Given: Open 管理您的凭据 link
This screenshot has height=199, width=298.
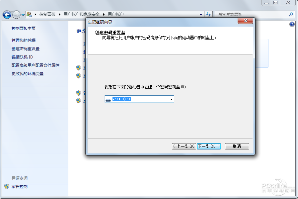Looking at the screenshot, I should coord(23,40).
